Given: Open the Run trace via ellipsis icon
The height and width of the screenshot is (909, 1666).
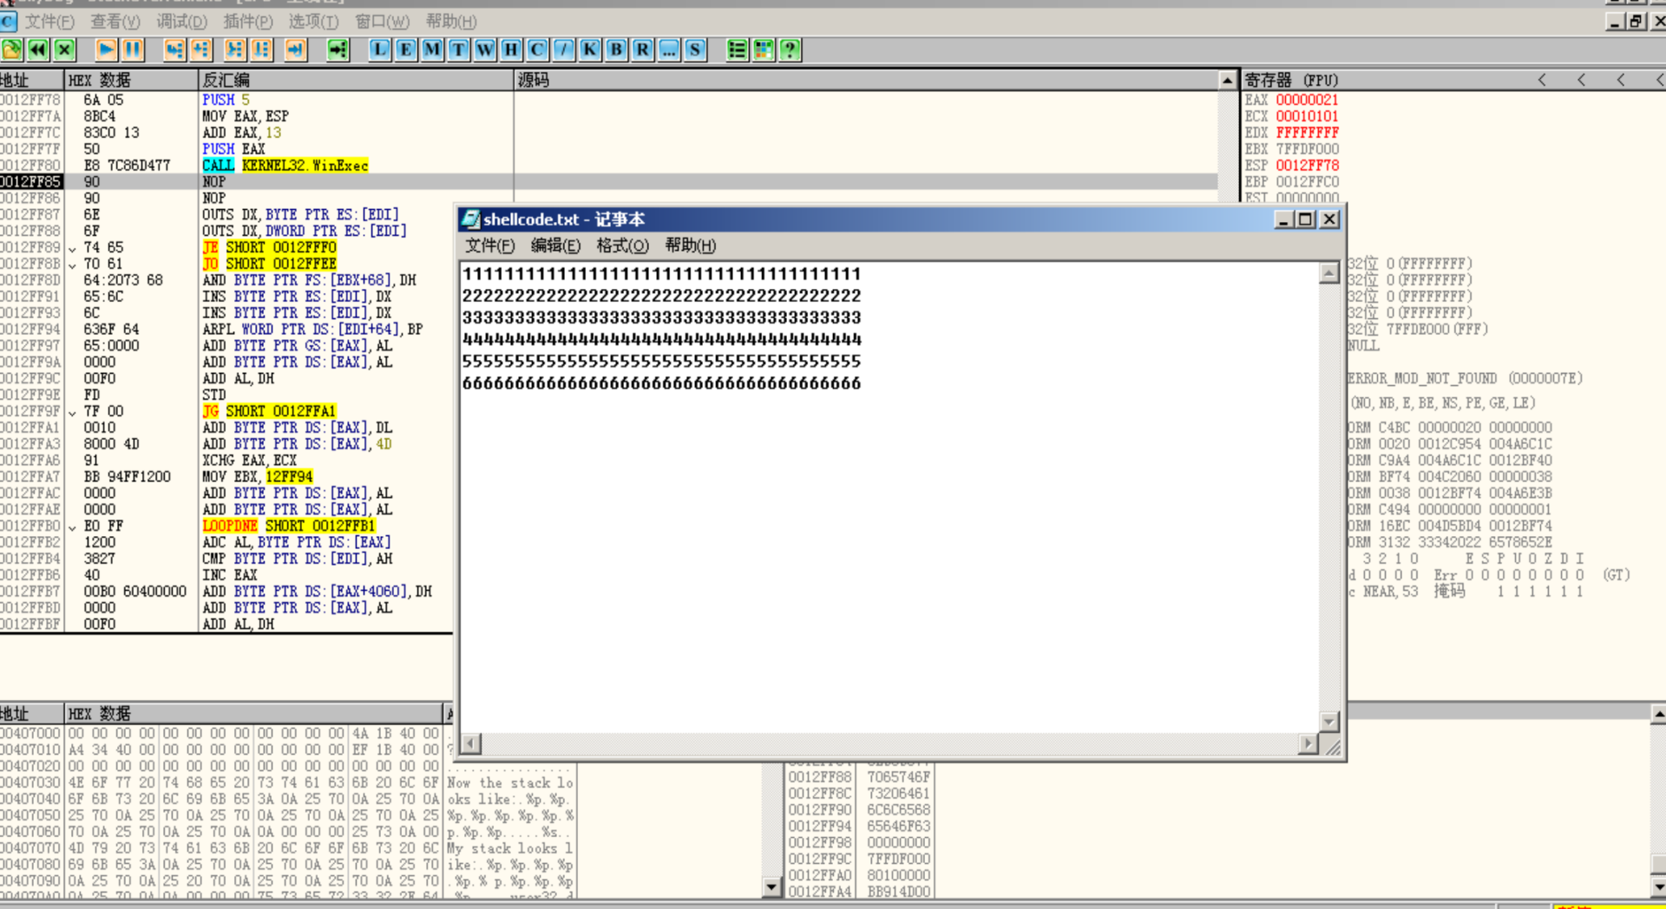Looking at the screenshot, I should 669,50.
